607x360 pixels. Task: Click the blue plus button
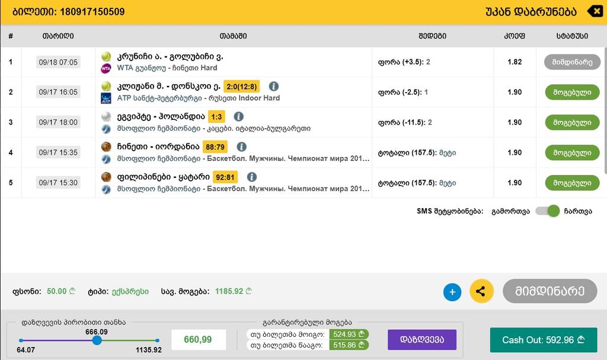(x=452, y=292)
